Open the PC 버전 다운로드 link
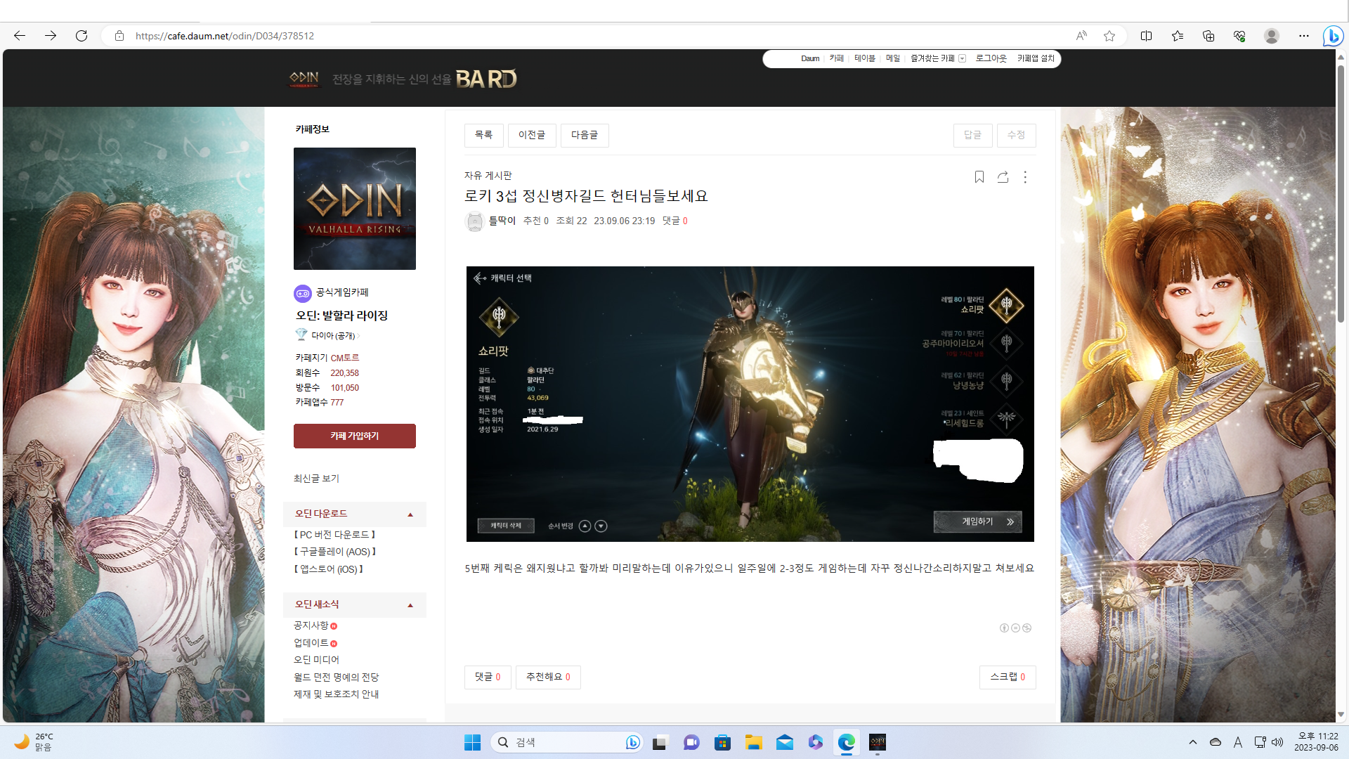 tap(334, 535)
